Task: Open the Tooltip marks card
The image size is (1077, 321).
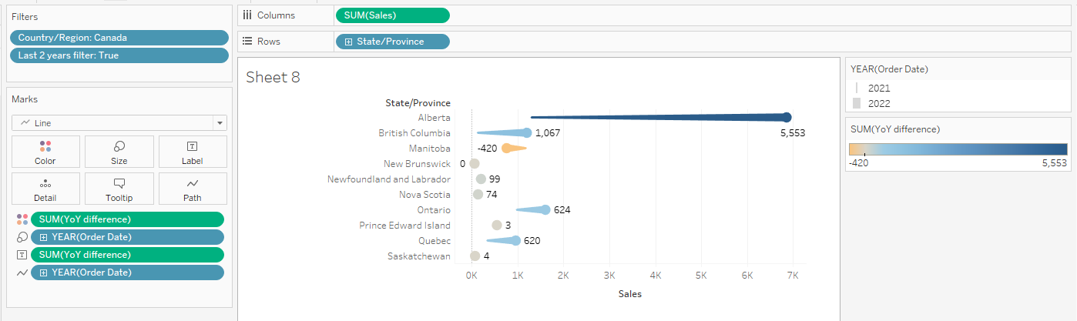Action: coord(119,189)
